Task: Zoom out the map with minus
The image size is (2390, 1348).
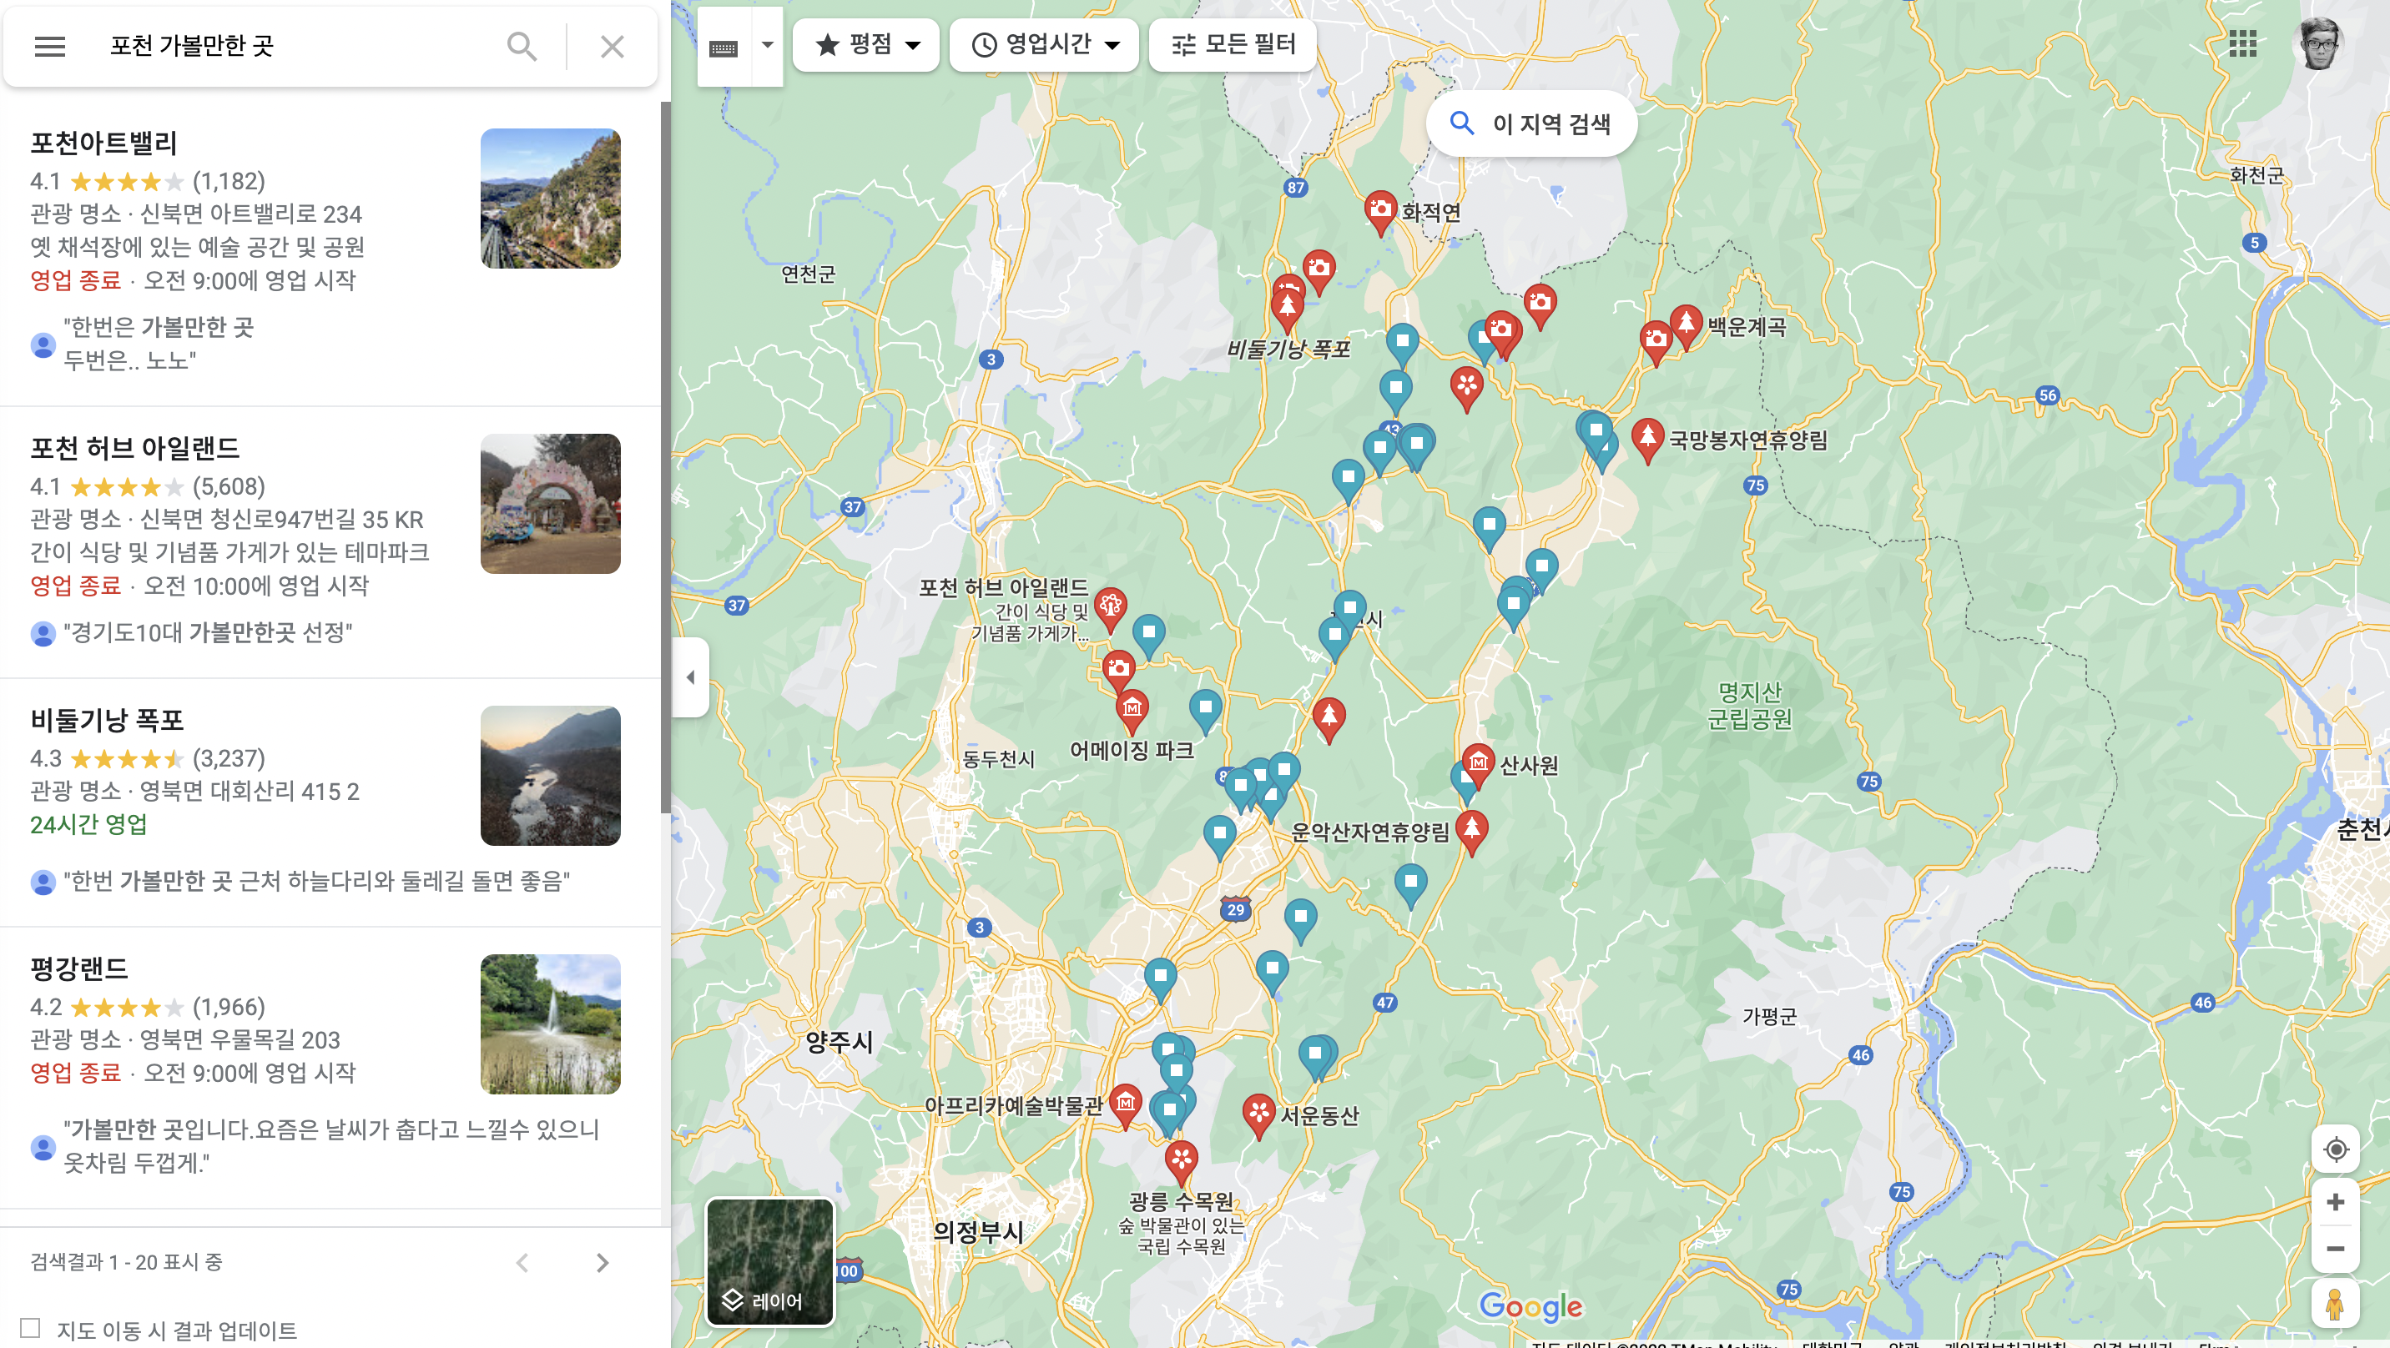Action: pyautogui.click(x=2335, y=1249)
